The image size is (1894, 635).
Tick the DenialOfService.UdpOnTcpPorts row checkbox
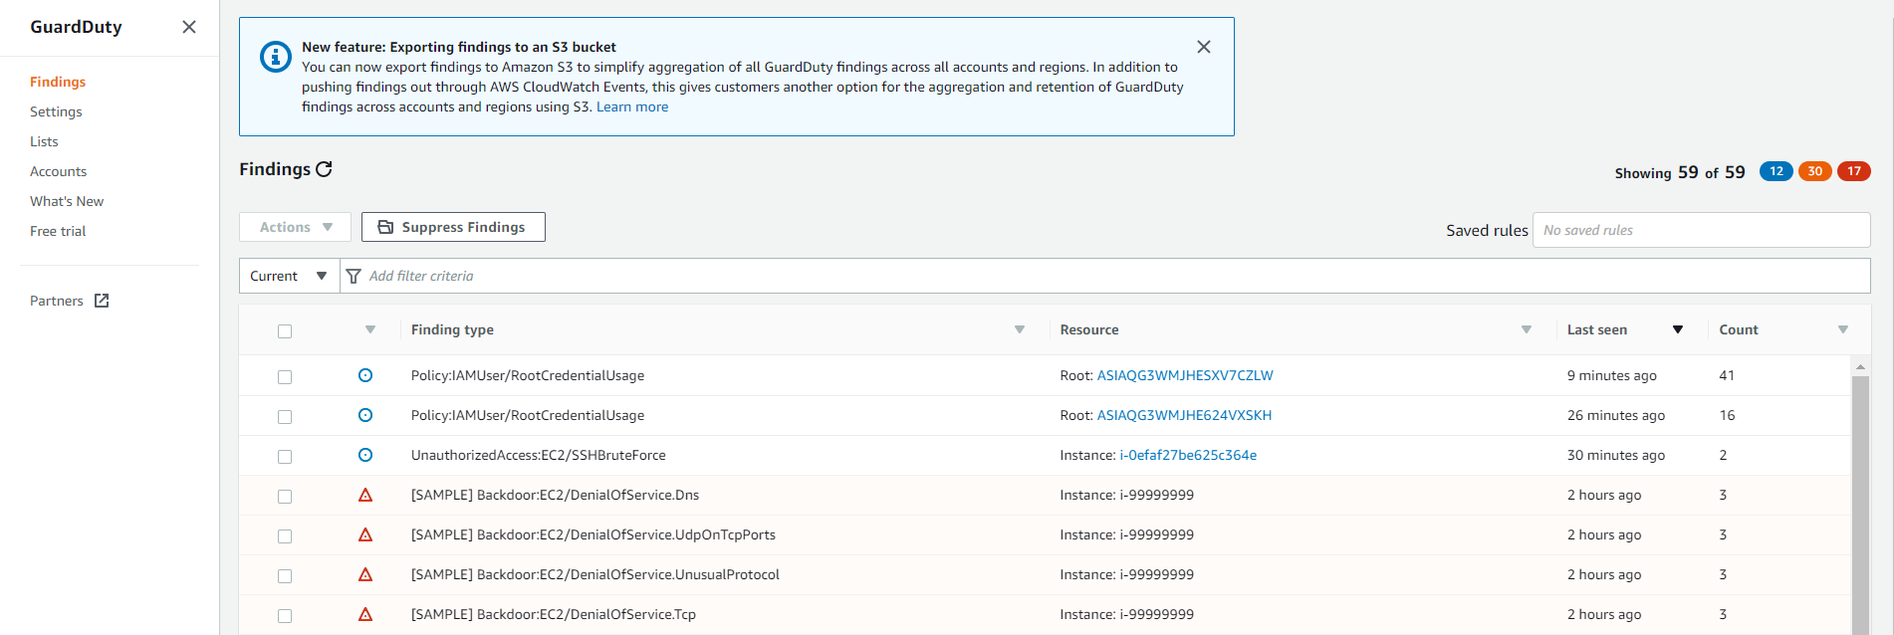coord(285,535)
